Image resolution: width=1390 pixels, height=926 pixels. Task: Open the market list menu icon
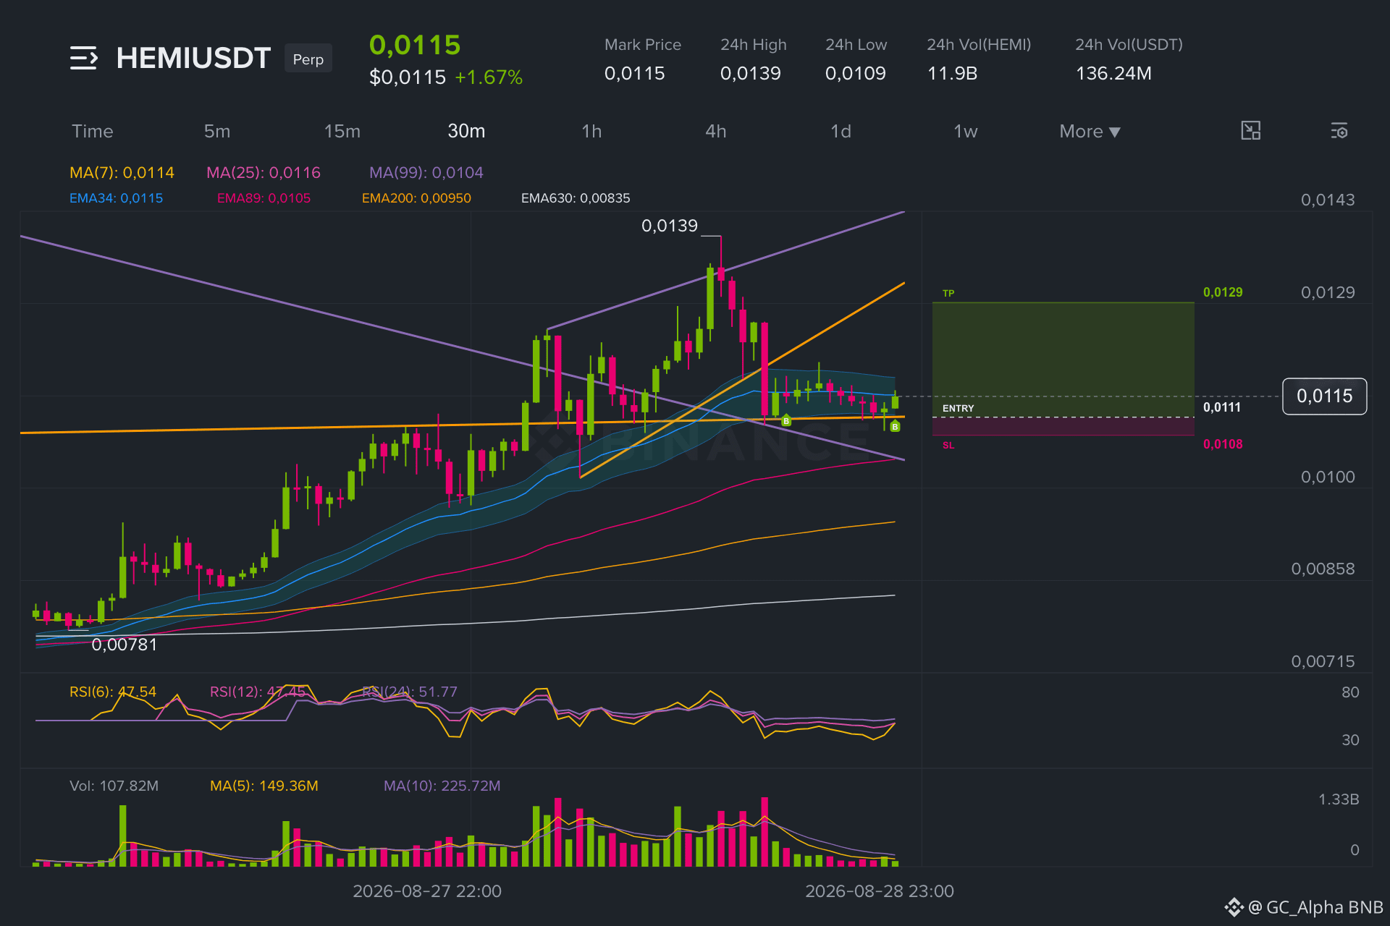coord(83,58)
